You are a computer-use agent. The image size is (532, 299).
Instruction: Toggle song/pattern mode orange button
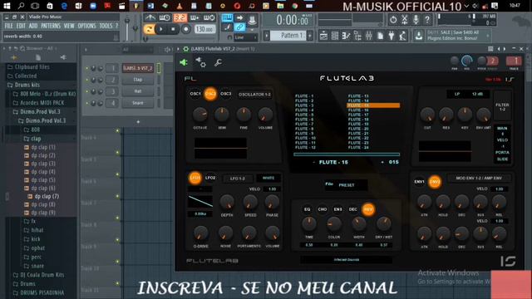coord(149,29)
